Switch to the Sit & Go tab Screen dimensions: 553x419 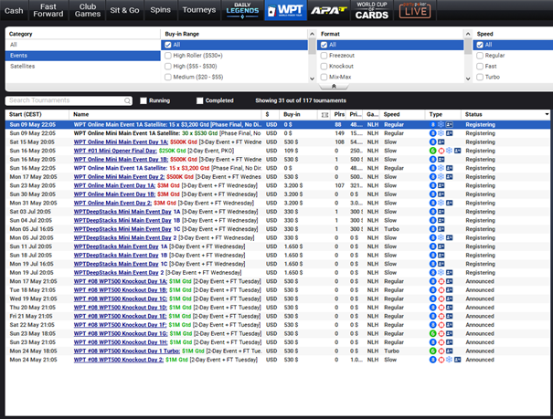125,11
